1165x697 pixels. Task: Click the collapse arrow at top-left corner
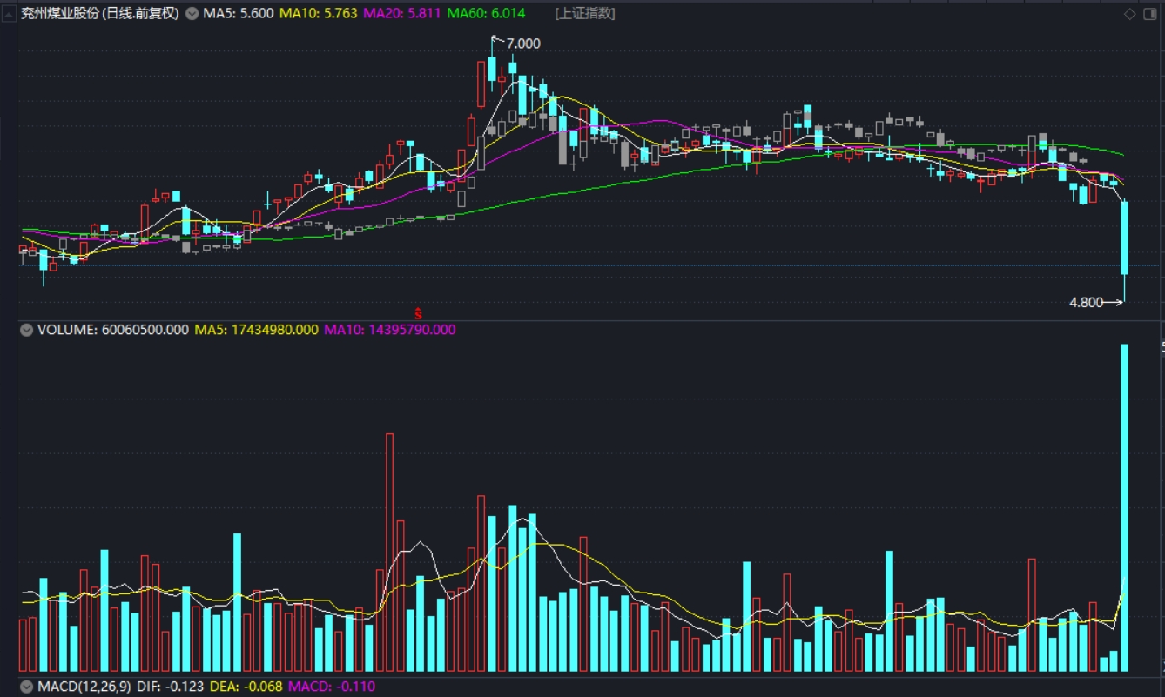point(9,14)
